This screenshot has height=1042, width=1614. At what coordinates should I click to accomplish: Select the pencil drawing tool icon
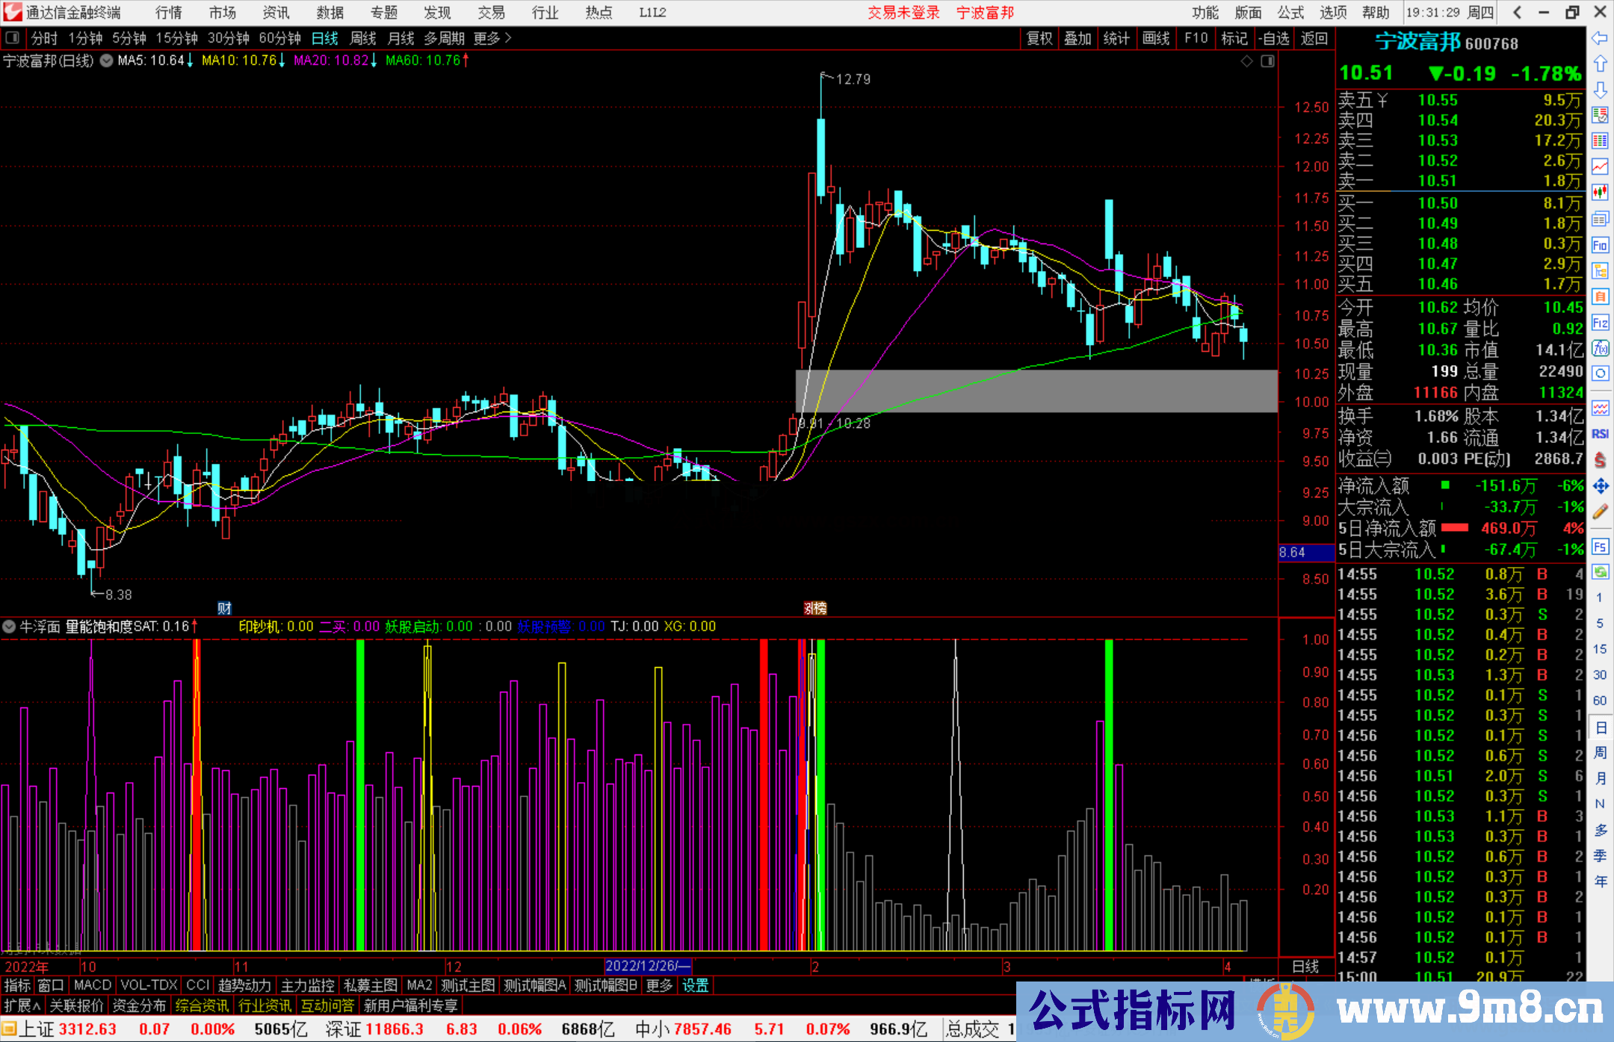(x=1600, y=512)
